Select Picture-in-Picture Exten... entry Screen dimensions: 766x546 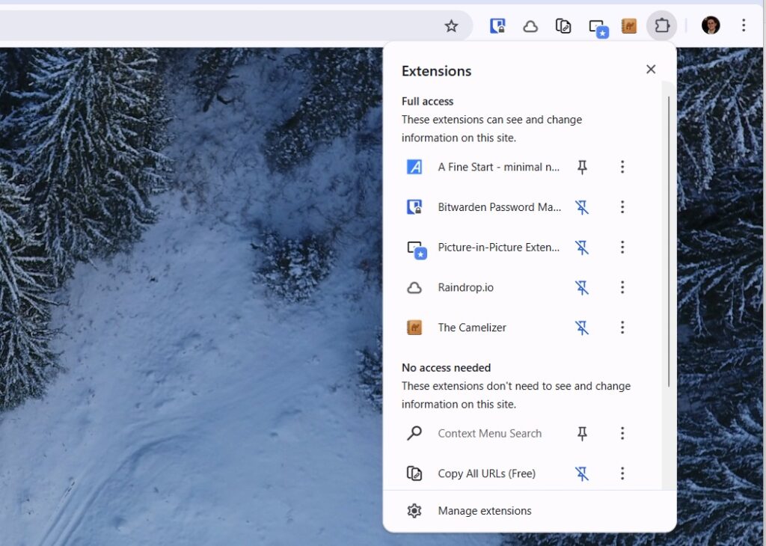(x=498, y=247)
